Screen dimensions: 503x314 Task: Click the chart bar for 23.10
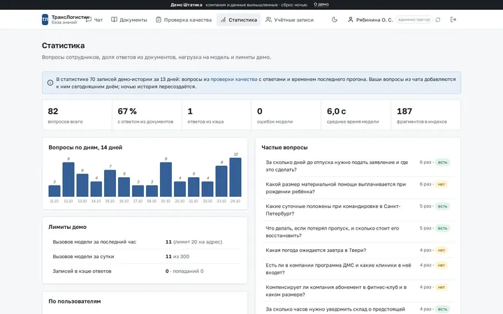click(x=221, y=181)
